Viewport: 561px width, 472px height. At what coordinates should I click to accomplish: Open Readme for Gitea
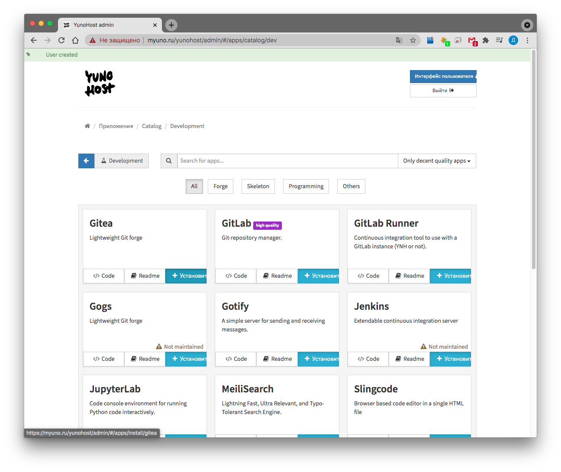click(145, 276)
